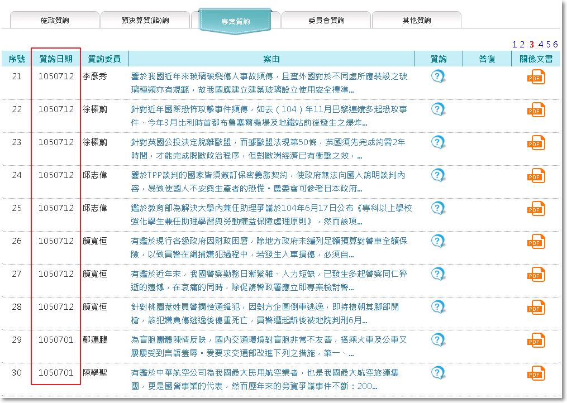Open the question icon for row 21
The image size is (567, 403).
click(x=438, y=76)
